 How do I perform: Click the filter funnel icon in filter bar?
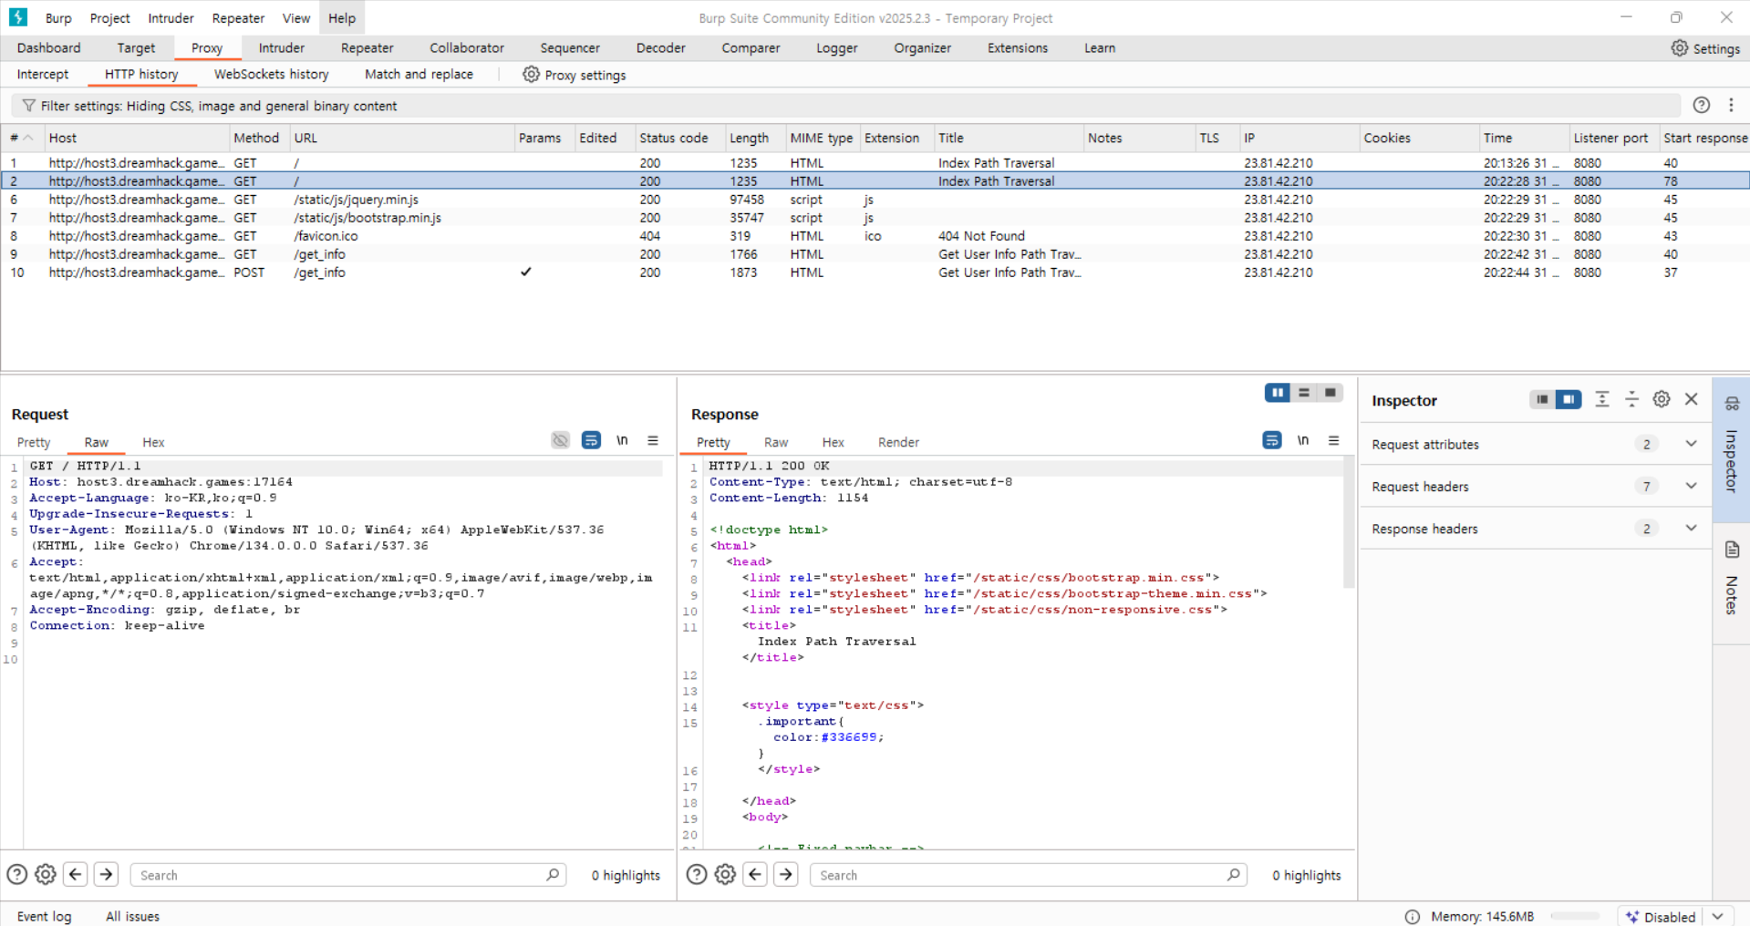pyautogui.click(x=27, y=106)
